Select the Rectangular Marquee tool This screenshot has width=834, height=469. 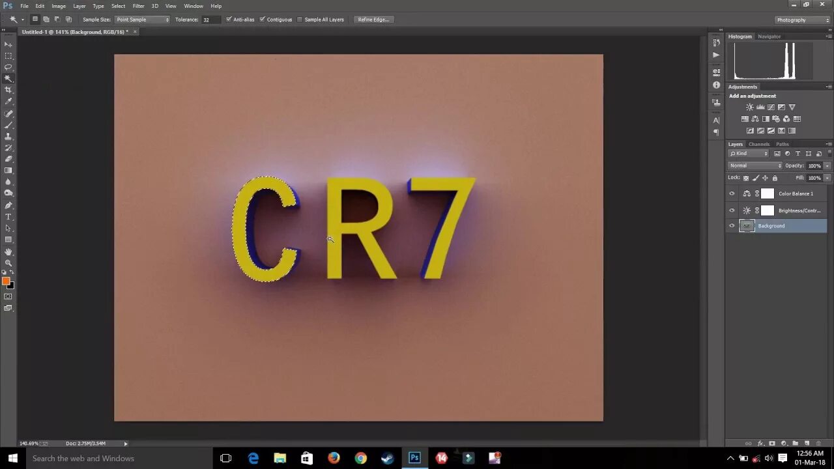coord(8,56)
